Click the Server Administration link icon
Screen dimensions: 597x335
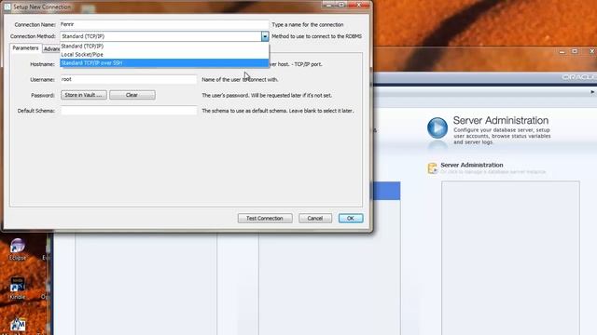pos(433,168)
